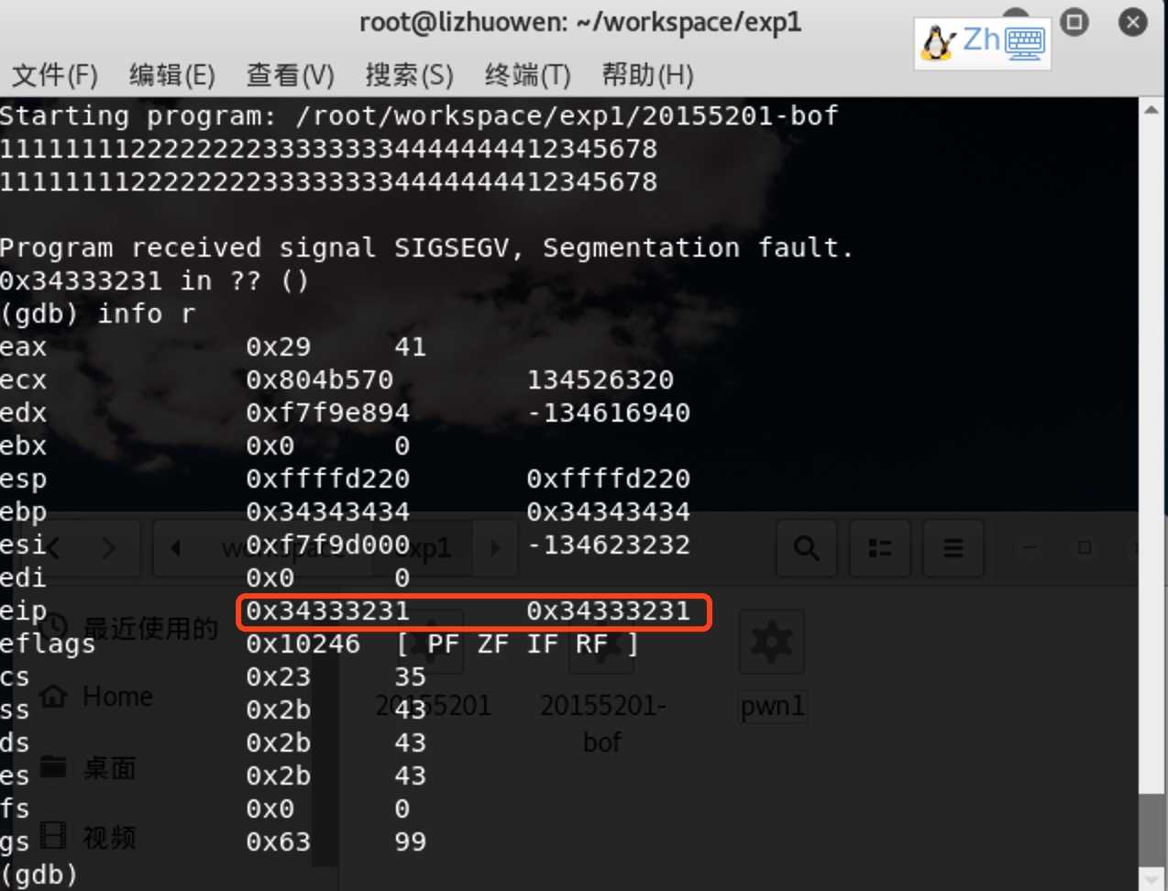The height and width of the screenshot is (891, 1168).
Task: Click the esi value 0xf7f9d000
Action: (x=327, y=544)
